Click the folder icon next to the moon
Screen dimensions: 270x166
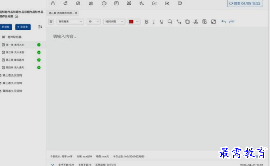[x=154, y=3]
